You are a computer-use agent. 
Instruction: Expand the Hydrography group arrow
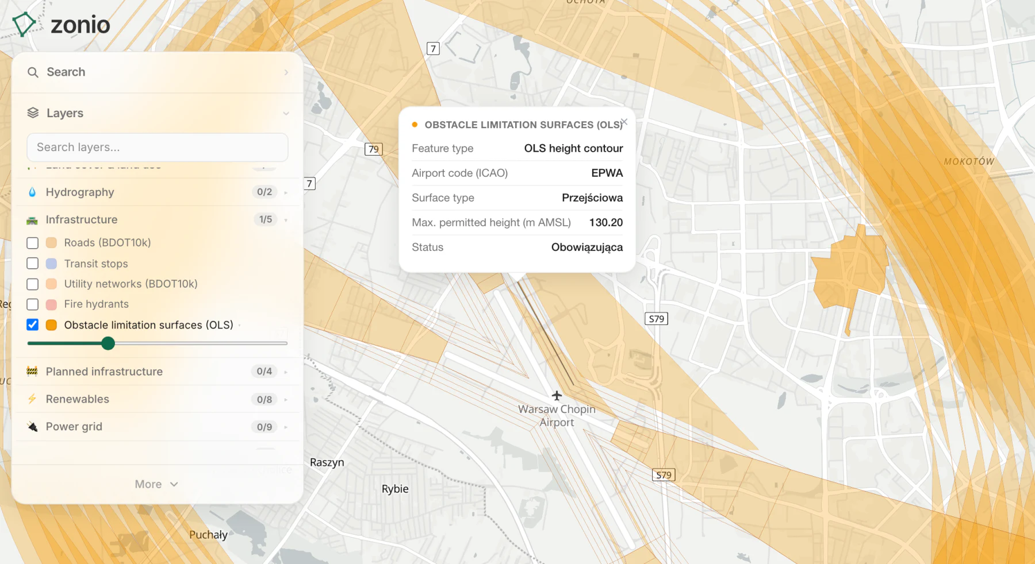[286, 192]
